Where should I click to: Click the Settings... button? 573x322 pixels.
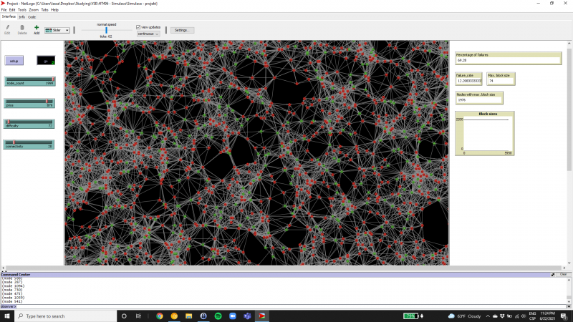coord(183,30)
